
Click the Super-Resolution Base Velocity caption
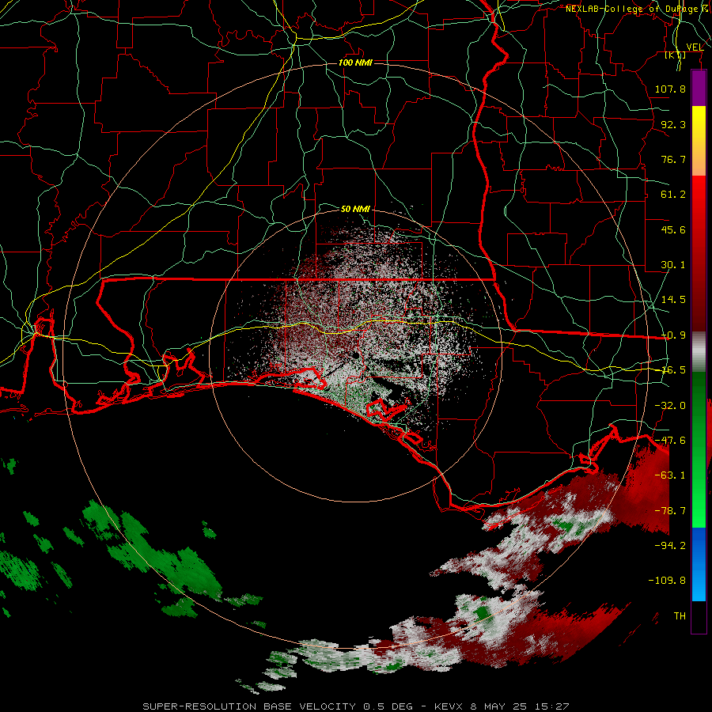(355, 706)
